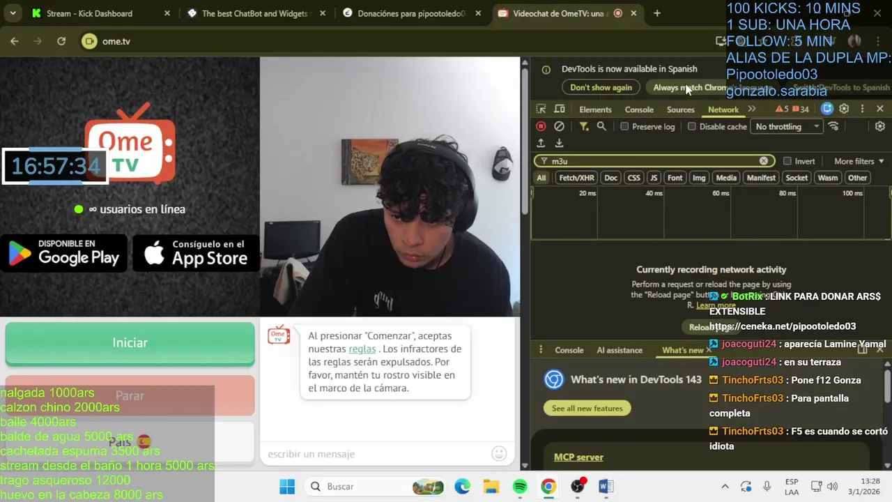892x502 pixels.
Task: Open network search with the magnifier icon
Action: pyautogui.click(x=601, y=126)
